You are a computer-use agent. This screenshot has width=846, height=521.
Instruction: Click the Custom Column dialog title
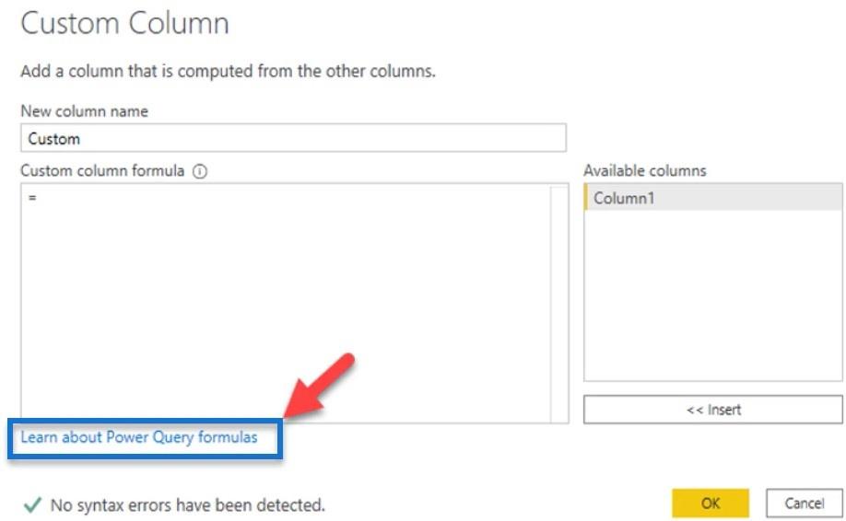coord(124,24)
